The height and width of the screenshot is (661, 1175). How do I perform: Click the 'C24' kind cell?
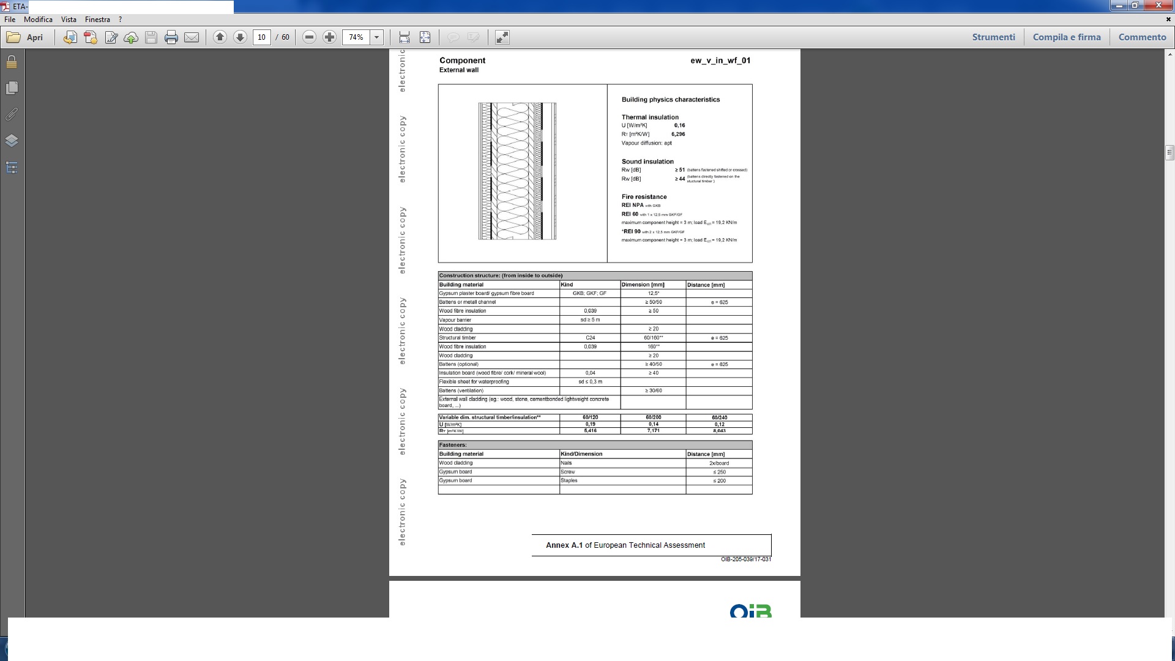[590, 338]
